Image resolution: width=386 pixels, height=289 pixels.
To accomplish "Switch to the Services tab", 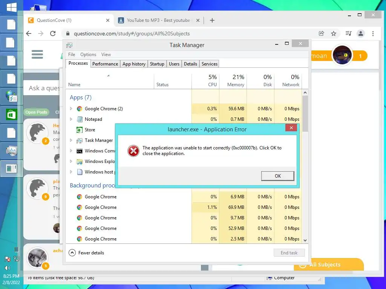I will coord(210,64).
